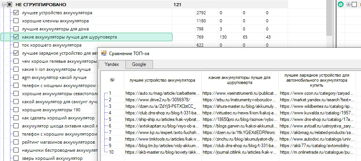Click the 18650pro.ru blog URL cell
361x161 pixels.
[x=240, y=119]
